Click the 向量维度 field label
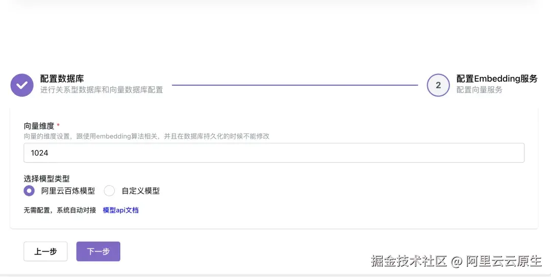Screen dimensions: 551x277 [x=39, y=126]
